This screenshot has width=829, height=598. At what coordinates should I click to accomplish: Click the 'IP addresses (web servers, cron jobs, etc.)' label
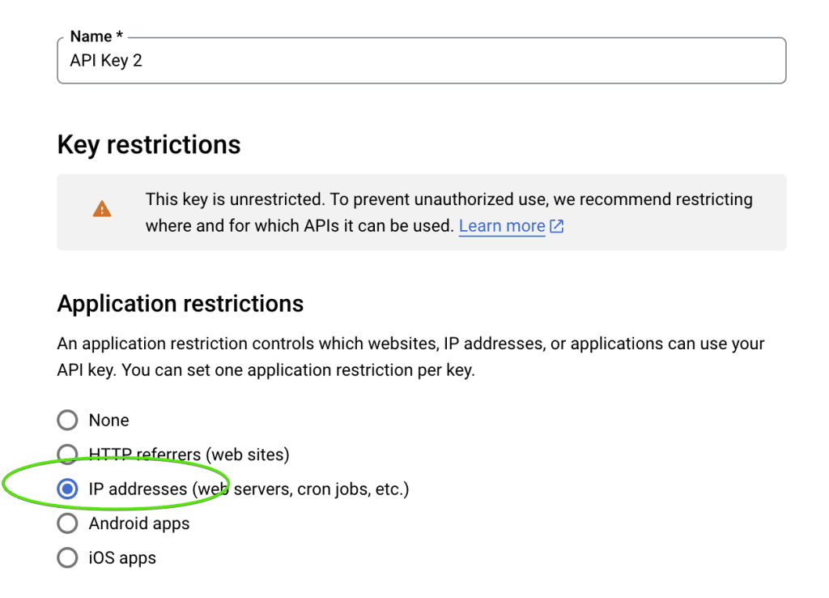pyautogui.click(x=249, y=489)
